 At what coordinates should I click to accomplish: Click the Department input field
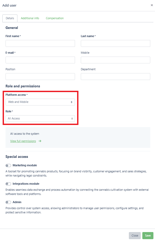tap(115, 77)
